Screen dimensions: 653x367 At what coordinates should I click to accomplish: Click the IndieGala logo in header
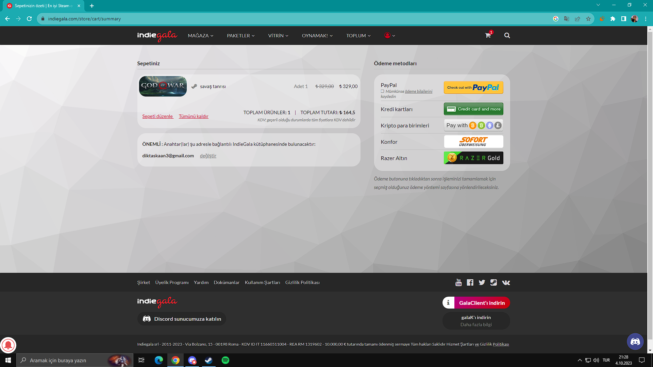[x=157, y=36]
